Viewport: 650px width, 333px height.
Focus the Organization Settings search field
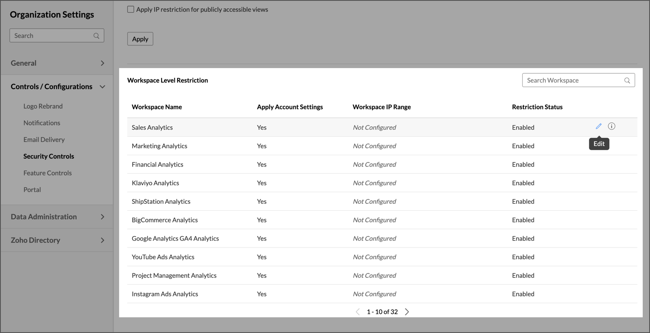(x=57, y=36)
